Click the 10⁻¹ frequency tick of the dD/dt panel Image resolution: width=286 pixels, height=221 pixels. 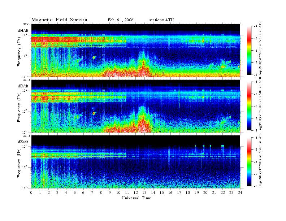[25, 132]
